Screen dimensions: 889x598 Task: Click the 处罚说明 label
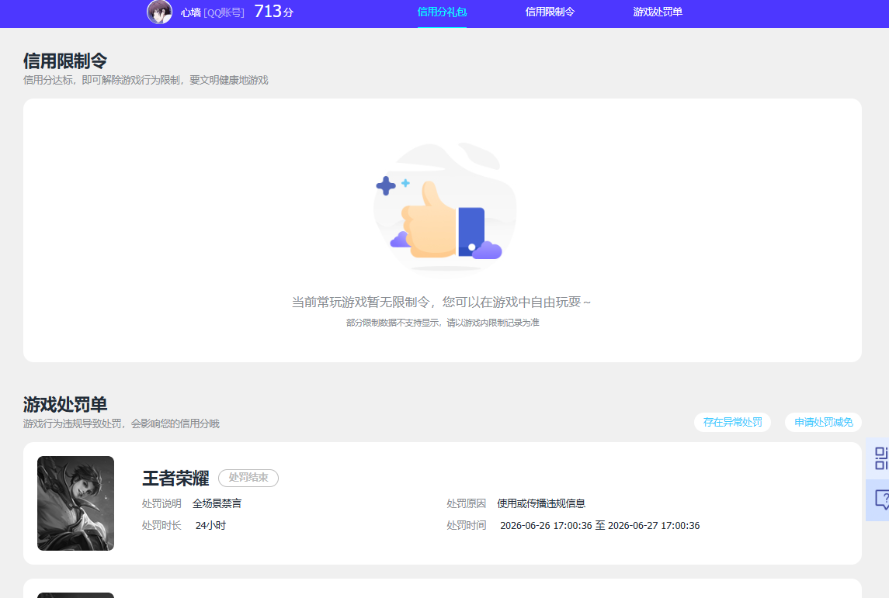point(161,503)
